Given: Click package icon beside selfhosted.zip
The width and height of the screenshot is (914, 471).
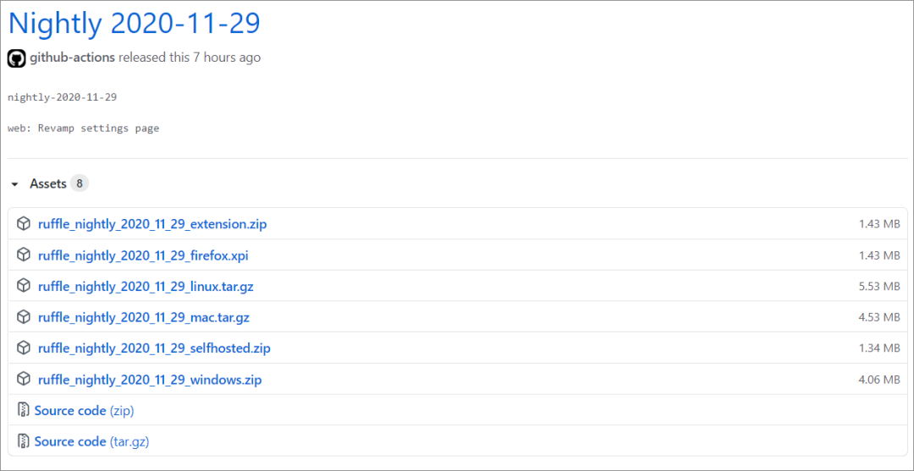Looking at the screenshot, I should [x=24, y=348].
